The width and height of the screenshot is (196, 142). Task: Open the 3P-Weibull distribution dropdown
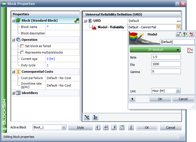point(155,50)
